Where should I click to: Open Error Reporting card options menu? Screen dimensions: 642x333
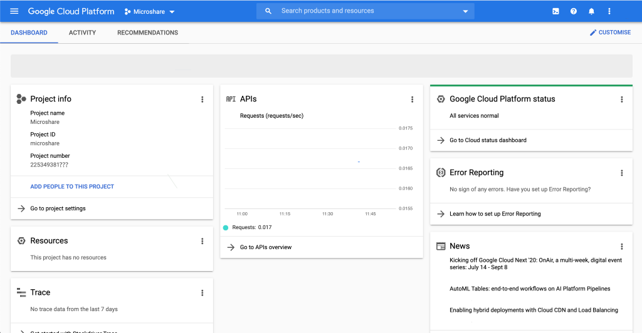(x=621, y=173)
